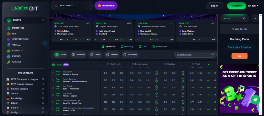Click the Handicap info icon
Viewport: 264px width, 116px height.
pyautogui.click(x=165, y=64)
